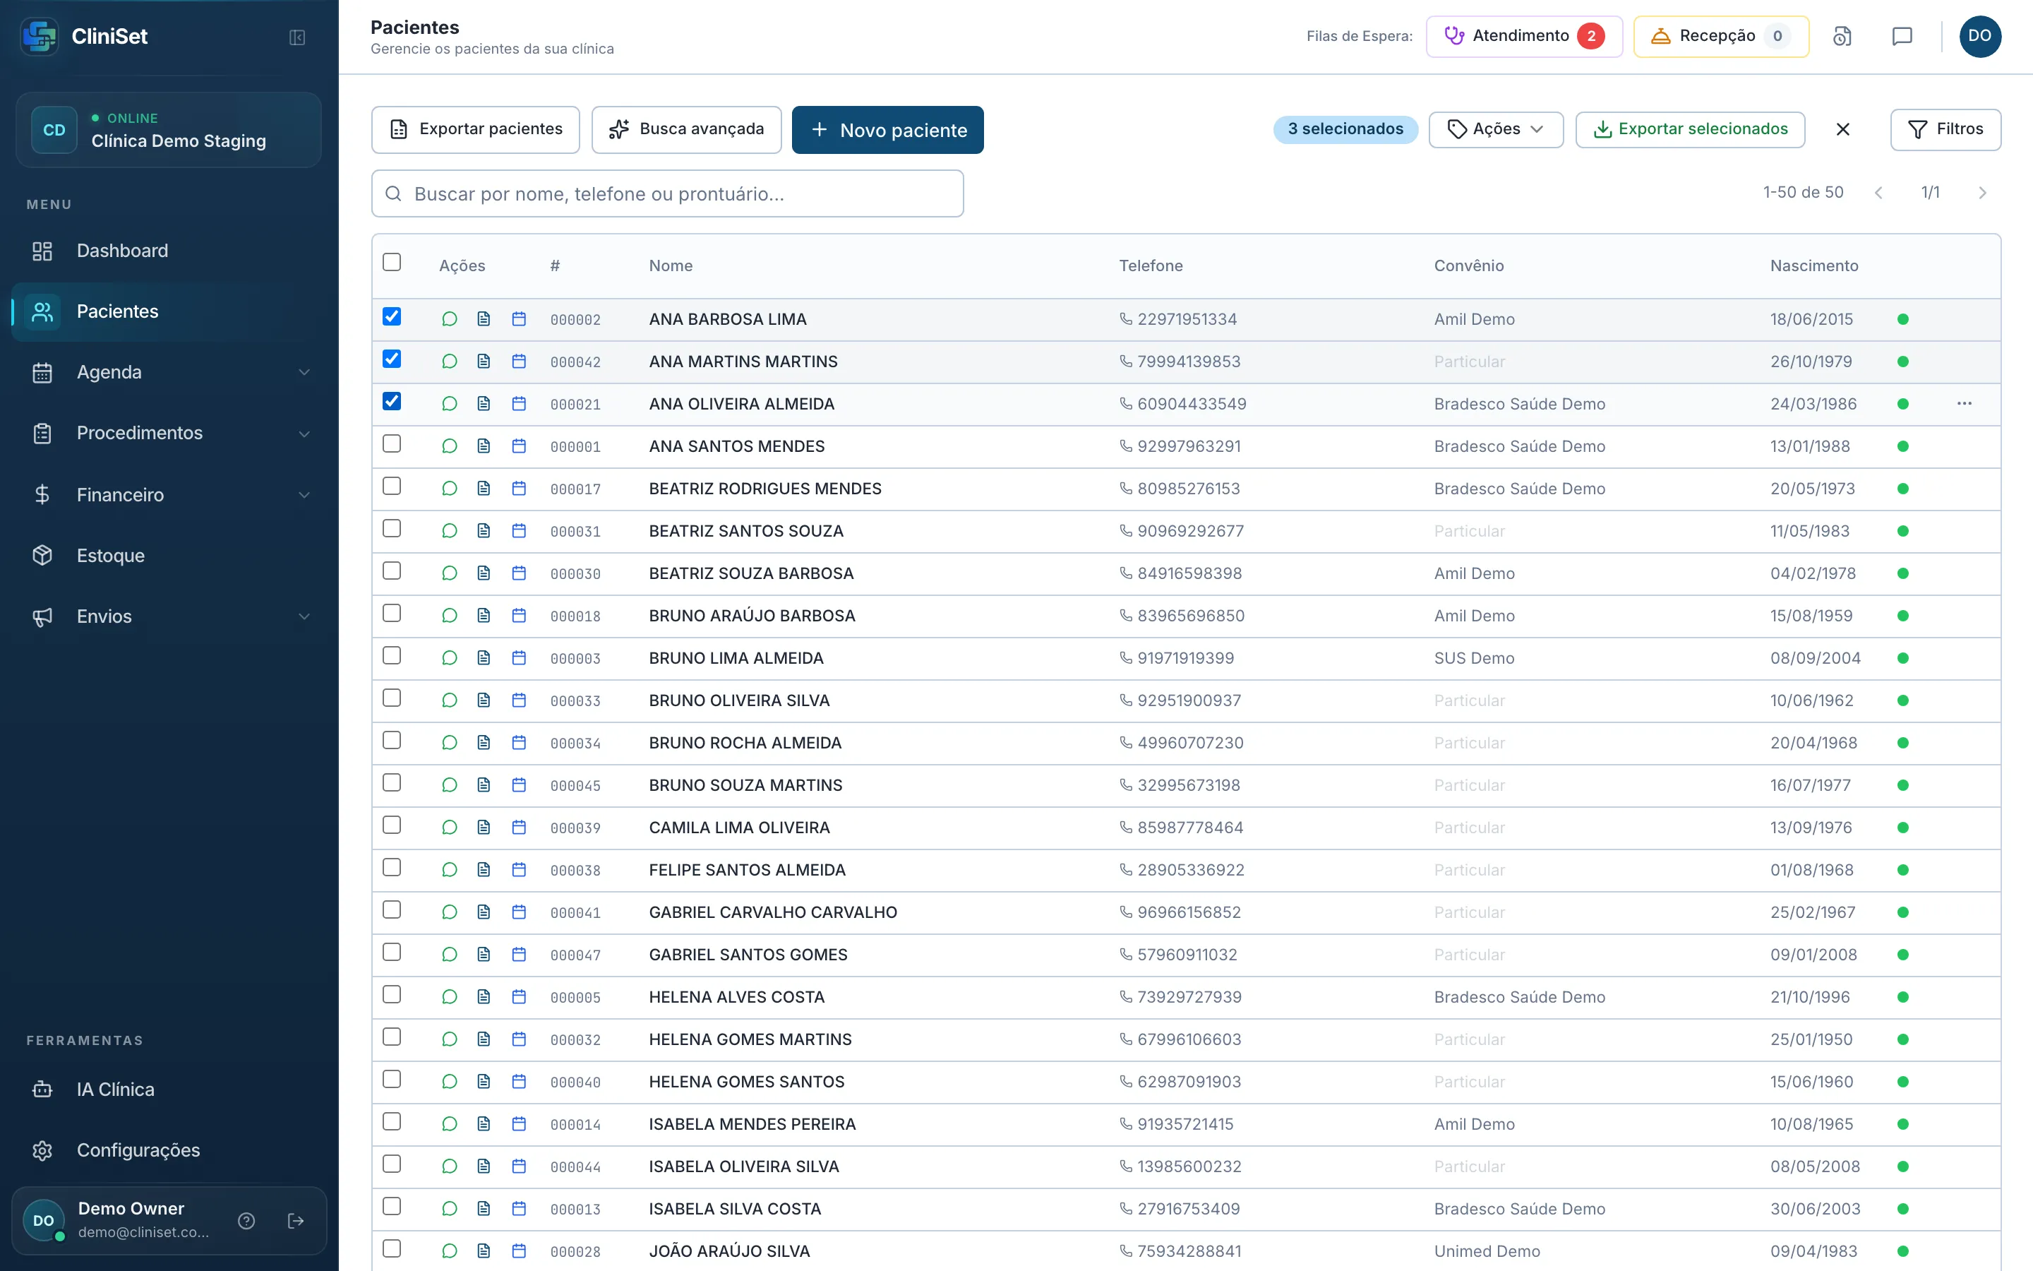Expand the Procedimentos sidebar menu
This screenshot has width=2033, height=1271.
coord(169,434)
